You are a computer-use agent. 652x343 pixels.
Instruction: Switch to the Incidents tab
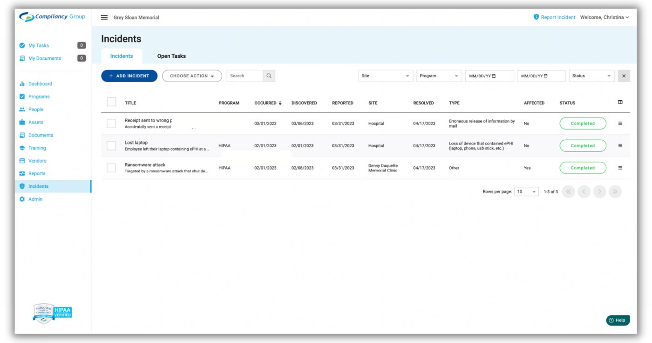122,56
